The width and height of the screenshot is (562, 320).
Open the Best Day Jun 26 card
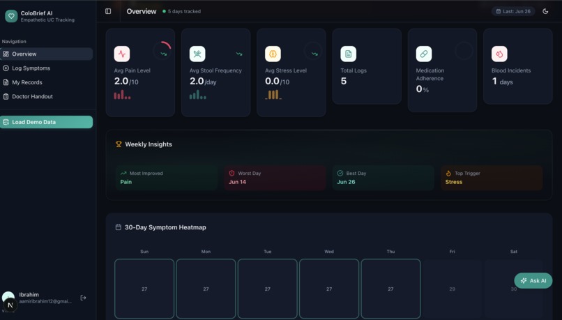383,178
